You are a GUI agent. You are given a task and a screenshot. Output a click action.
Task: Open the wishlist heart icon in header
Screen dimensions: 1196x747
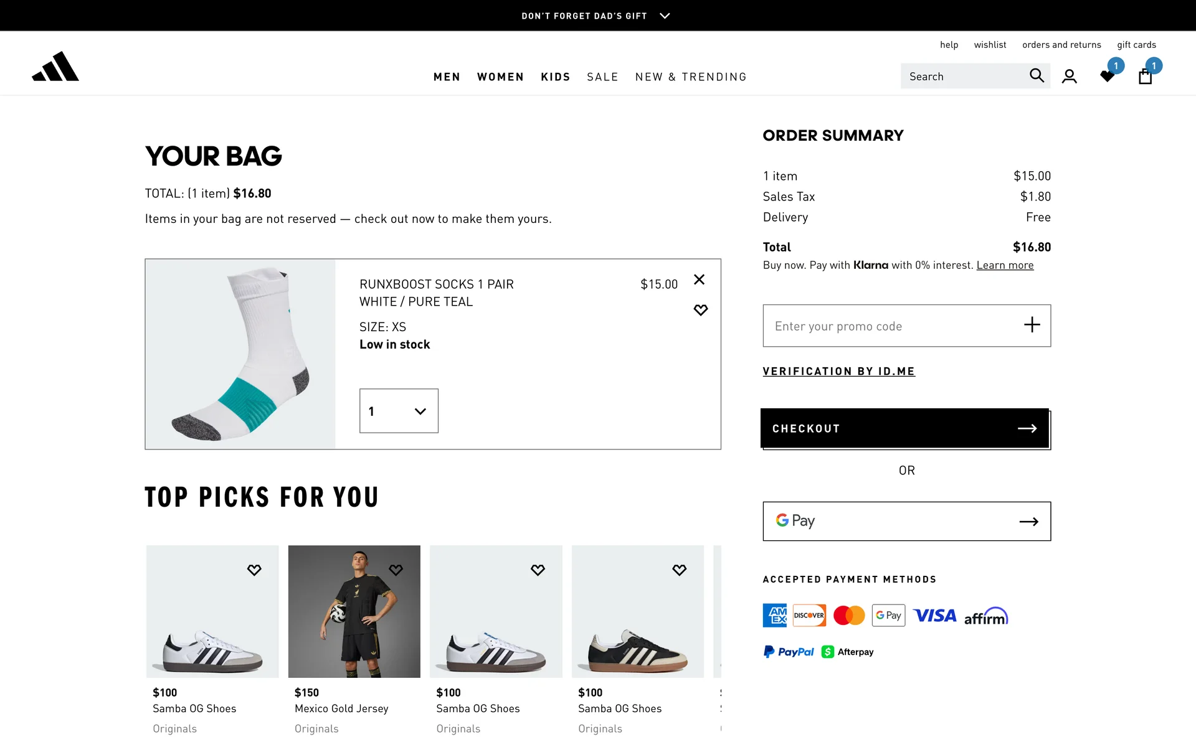[1108, 76]
